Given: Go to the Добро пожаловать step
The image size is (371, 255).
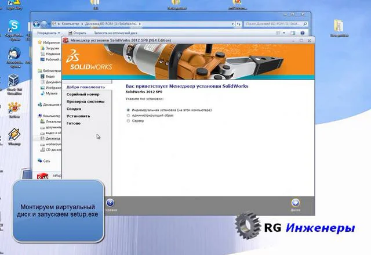Looking at the screenshot, I should pyautogui.click(x=85, y=87).
